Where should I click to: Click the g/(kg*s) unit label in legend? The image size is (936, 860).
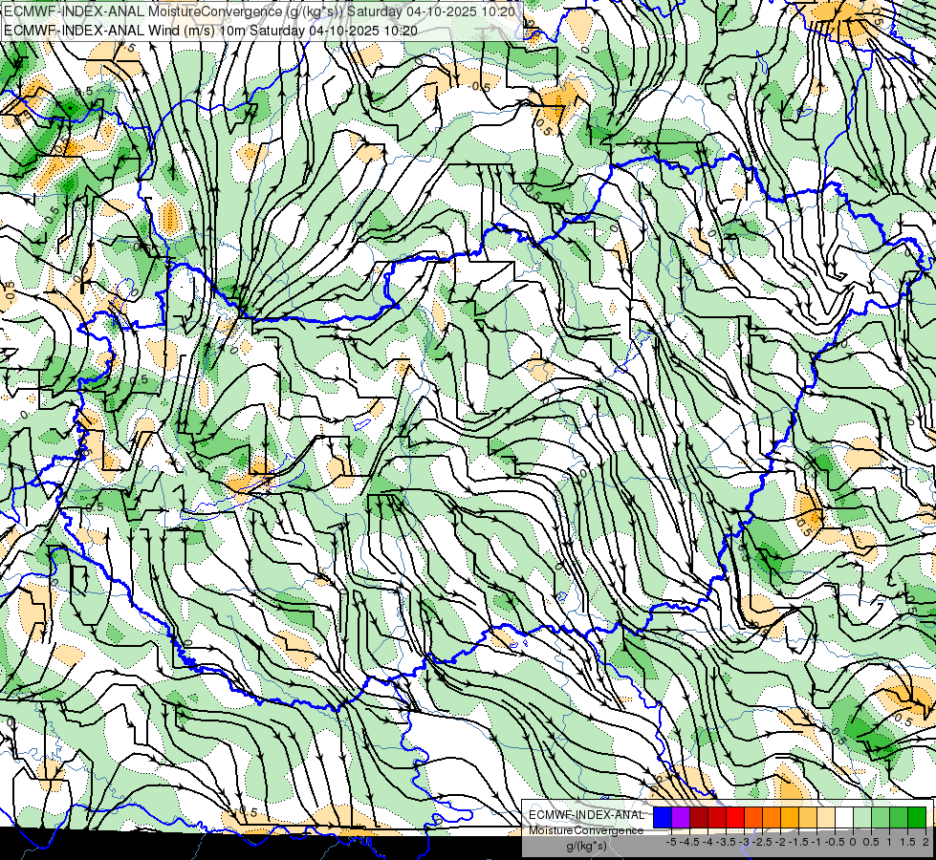click(x=586, y=846)
